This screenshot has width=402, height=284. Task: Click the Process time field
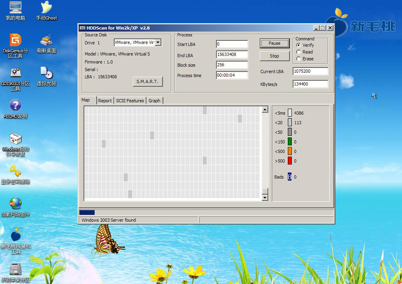coord(232,75)
